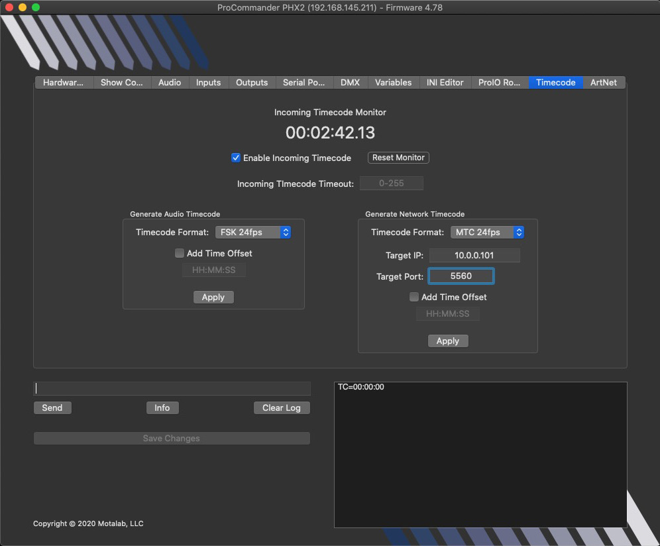Viewport: 660px width, 546px height.
Task: Click the command input field above Send
Action: click(172, 388)
